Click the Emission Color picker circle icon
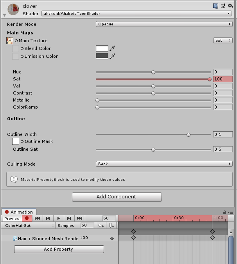The height and width of the screenshot is (264, 237). pyautogui.click(x=22, y=56)
